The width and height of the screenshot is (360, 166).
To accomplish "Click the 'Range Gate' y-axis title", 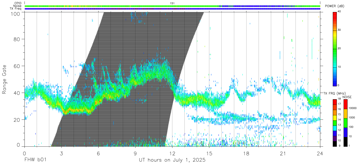I will [x=4, y=79].
